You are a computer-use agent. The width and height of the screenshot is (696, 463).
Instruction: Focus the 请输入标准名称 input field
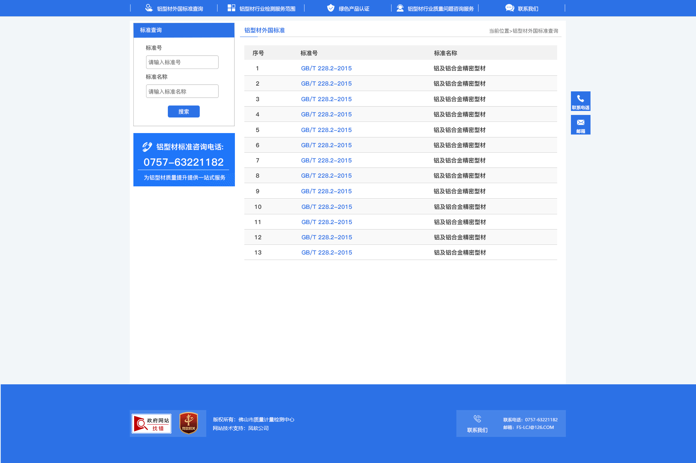182,91
